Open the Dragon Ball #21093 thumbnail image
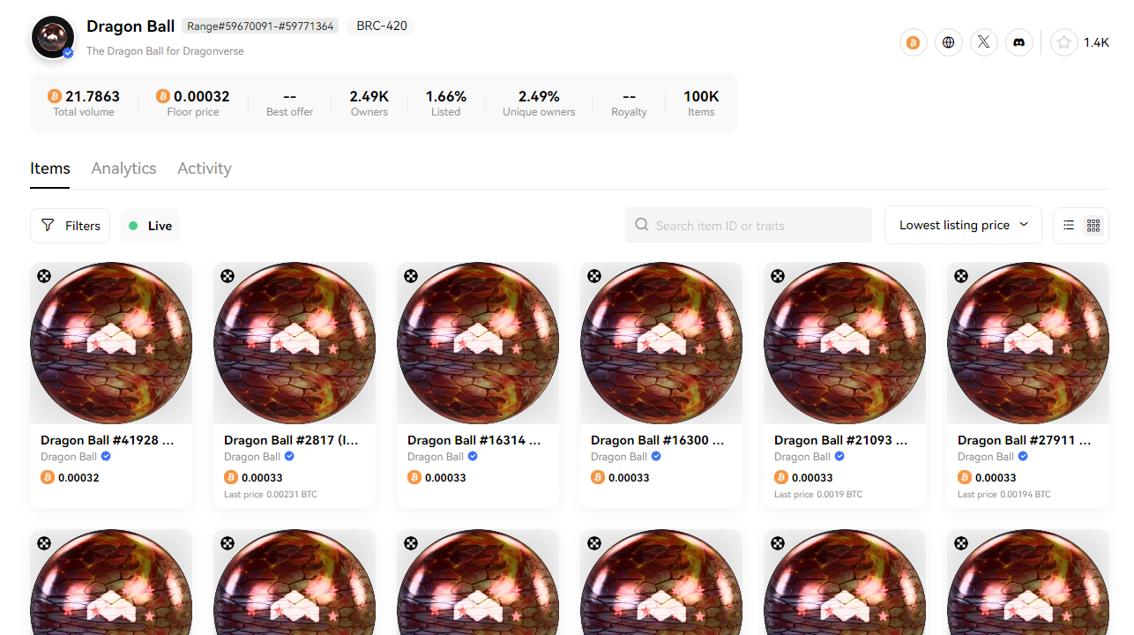 845,343
